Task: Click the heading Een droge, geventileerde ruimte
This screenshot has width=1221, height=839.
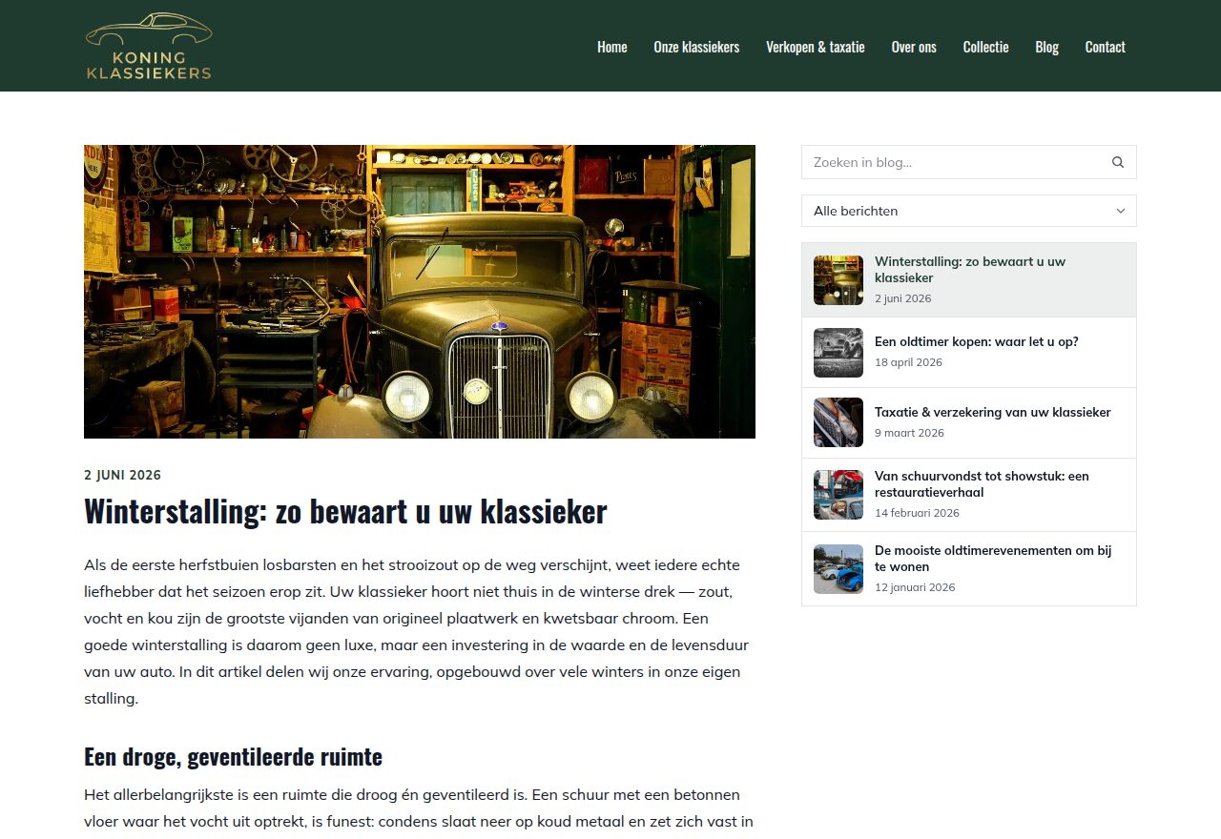Action: tap(233, 757)
